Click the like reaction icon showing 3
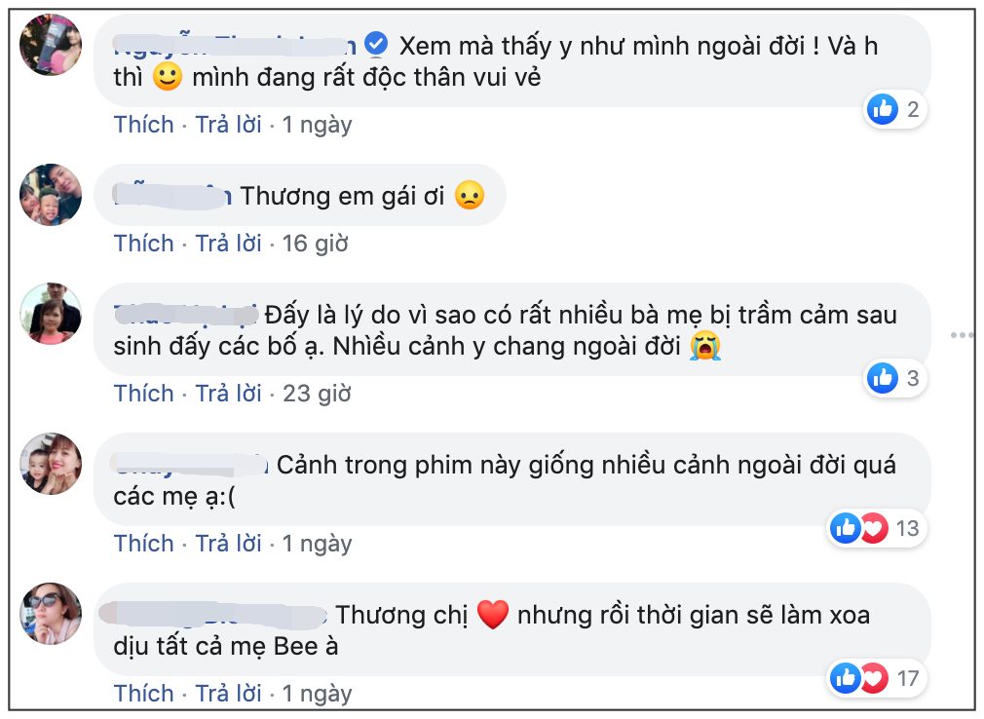 883,378
